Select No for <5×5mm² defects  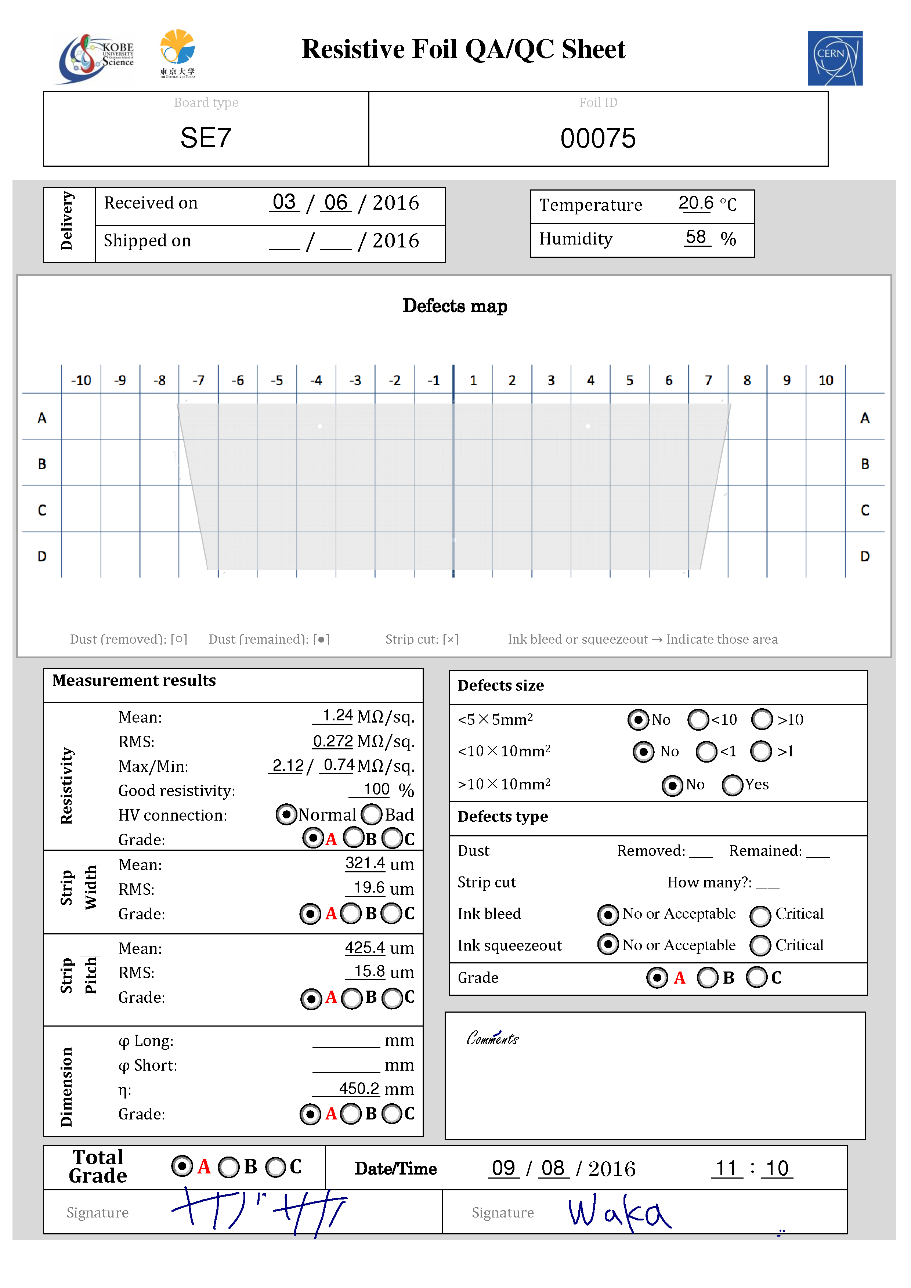639,719
